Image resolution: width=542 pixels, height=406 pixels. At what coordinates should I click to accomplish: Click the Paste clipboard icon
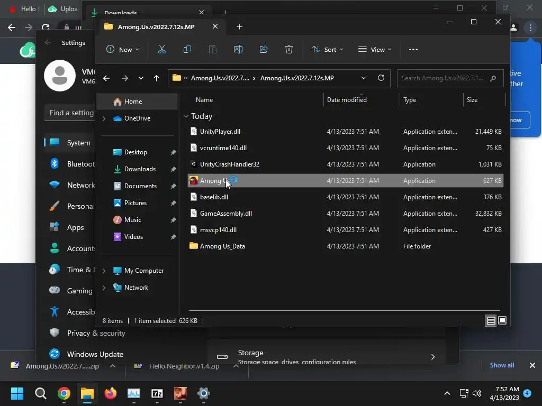coord(213,49)
